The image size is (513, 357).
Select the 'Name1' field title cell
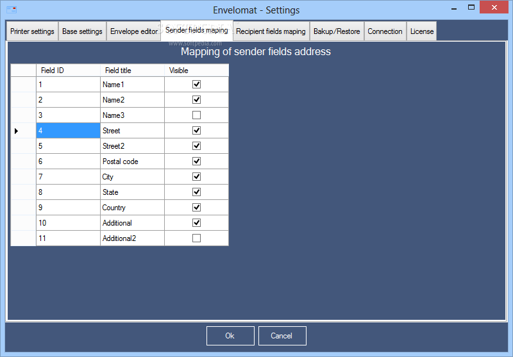click(132, 85)
